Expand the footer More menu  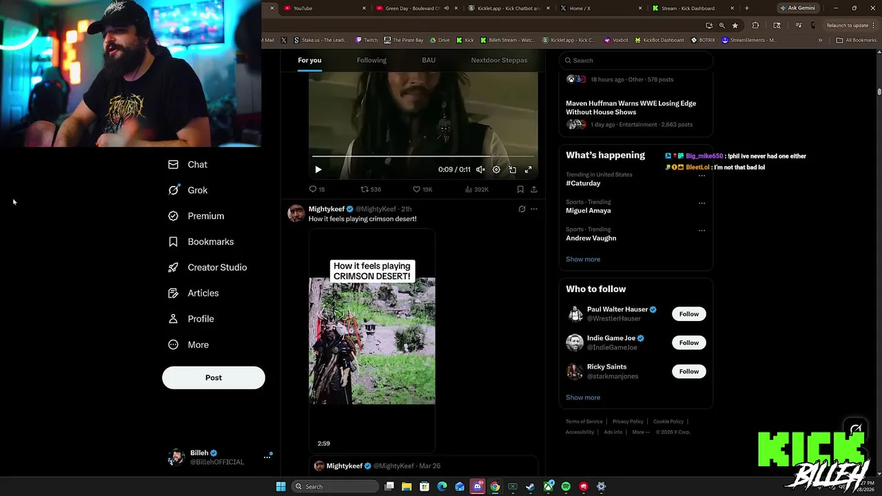(x=641, y=432)
